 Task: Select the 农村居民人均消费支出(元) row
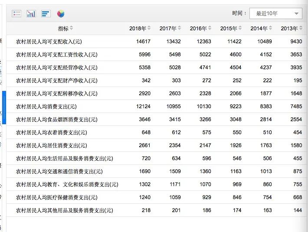click(x=156, y=106)
